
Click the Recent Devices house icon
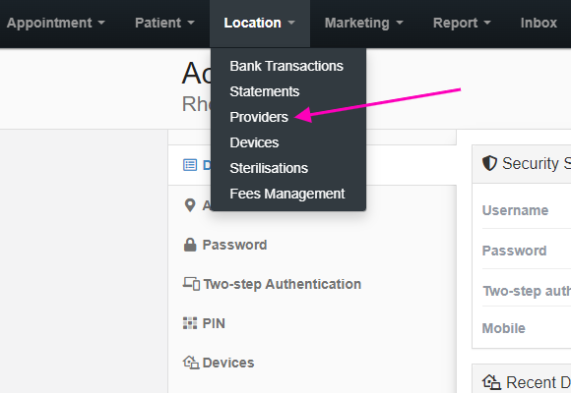tap(491, 382)
